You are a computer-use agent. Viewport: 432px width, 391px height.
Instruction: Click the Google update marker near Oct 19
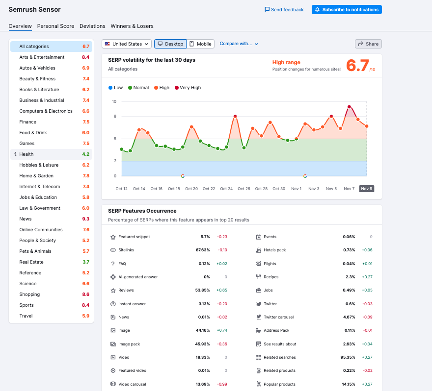coord(183,176)
